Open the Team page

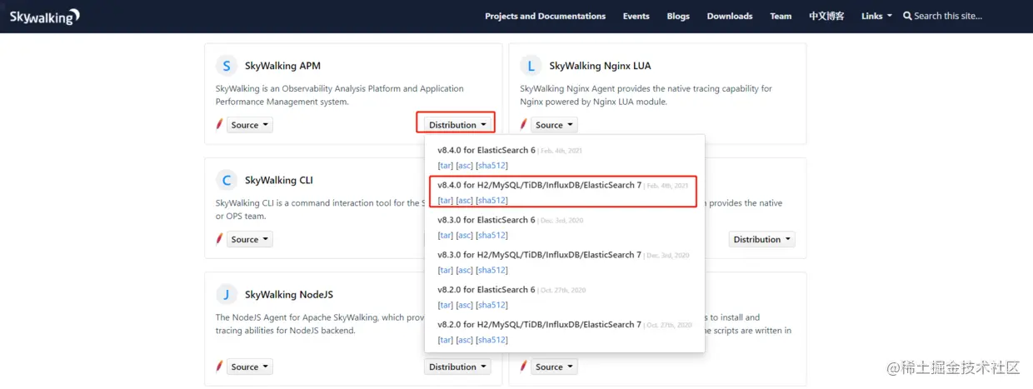[x=781, y=16]
